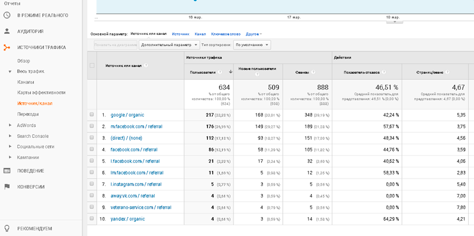
Task: Check the box for l.instagram.com / referral row
Action: coord(92,184)
